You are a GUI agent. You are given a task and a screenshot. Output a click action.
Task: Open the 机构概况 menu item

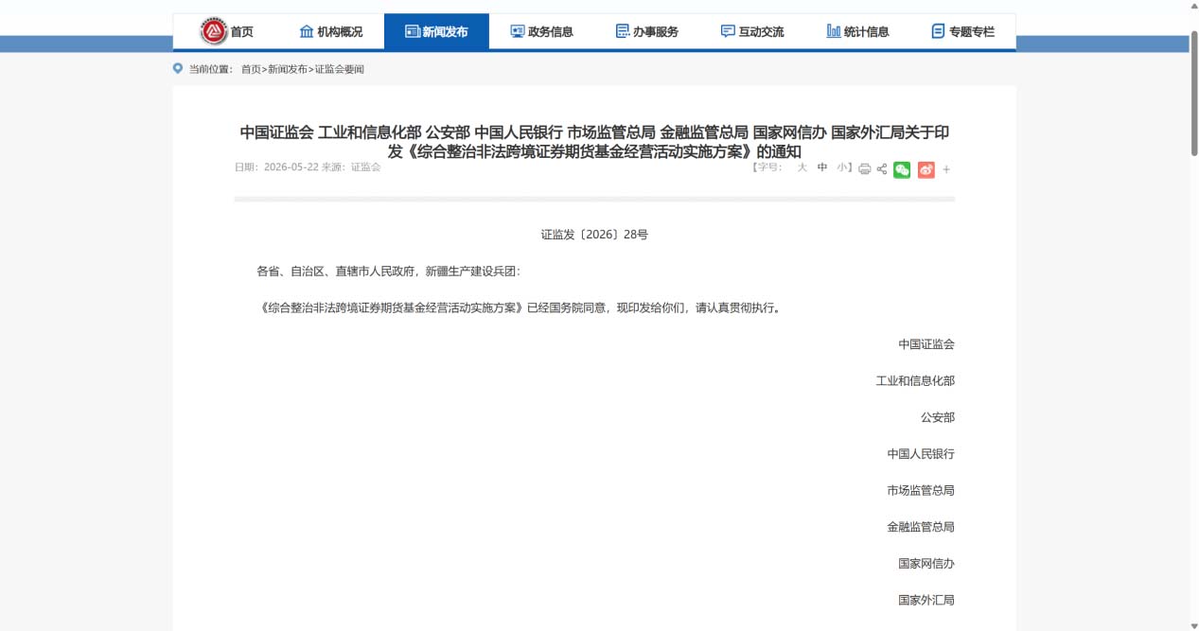pos(331,31)
